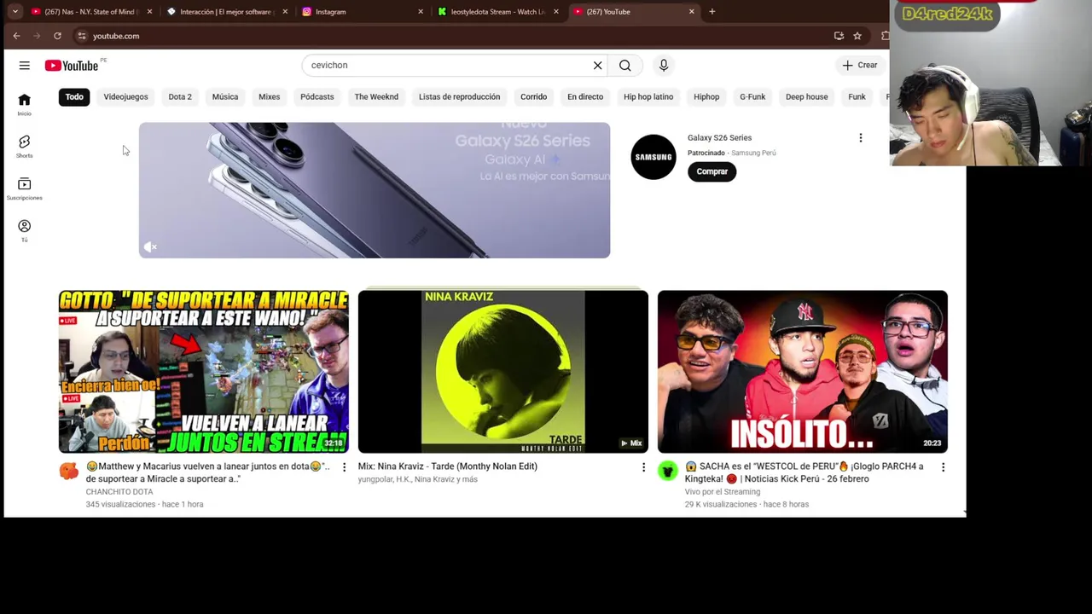Select the Funk filter chip
1092x614 pixels.
857,96
